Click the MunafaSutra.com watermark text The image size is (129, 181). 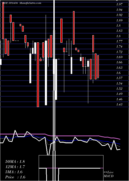[30, 3]
